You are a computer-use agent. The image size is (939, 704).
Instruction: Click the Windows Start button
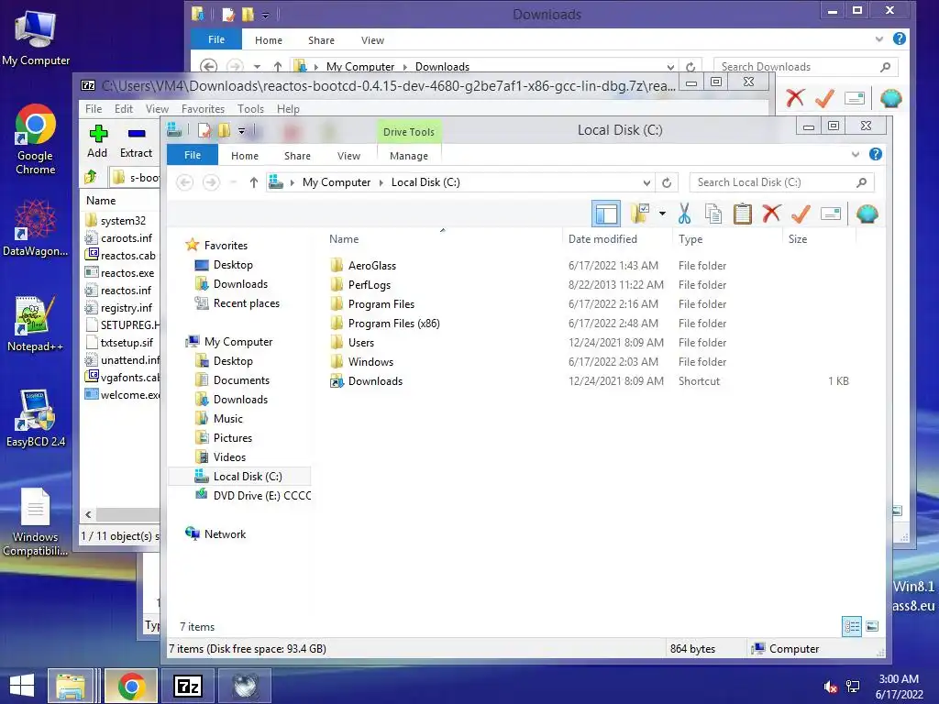click(x=22, y=686)
